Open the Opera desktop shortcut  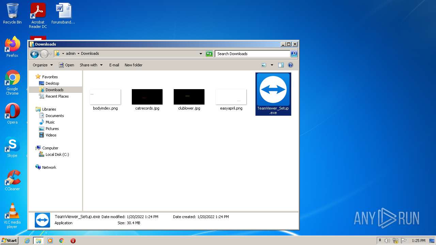click(x=12, y=114)
